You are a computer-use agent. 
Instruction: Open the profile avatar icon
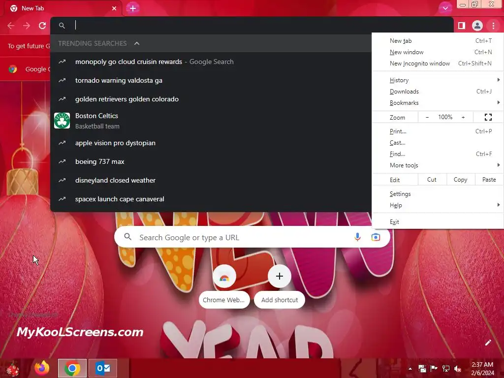tap(477, 26)
